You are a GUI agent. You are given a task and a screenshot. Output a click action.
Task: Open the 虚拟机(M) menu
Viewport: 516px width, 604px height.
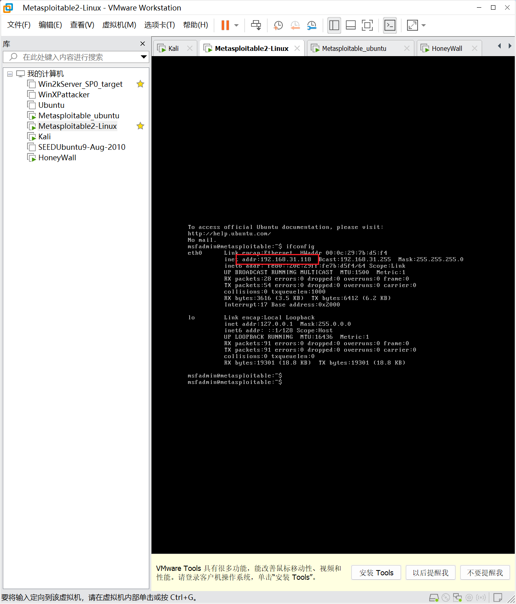pos(119,25)
